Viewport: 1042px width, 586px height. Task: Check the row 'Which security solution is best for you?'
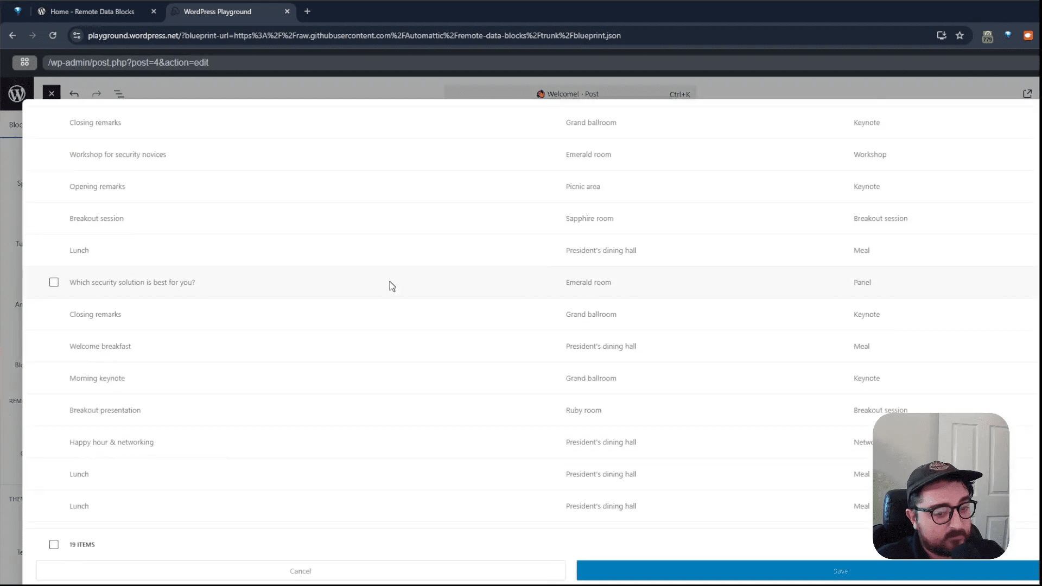click(54, 282)
